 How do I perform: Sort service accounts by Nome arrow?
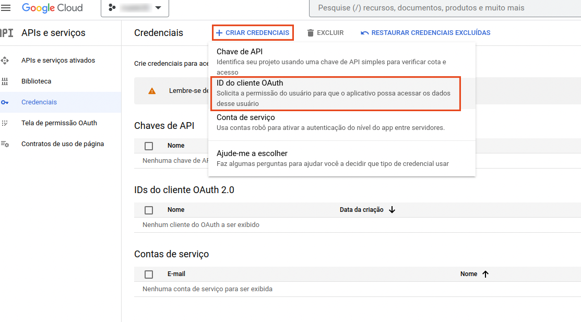pyautogui.click(x=485, y=274)
